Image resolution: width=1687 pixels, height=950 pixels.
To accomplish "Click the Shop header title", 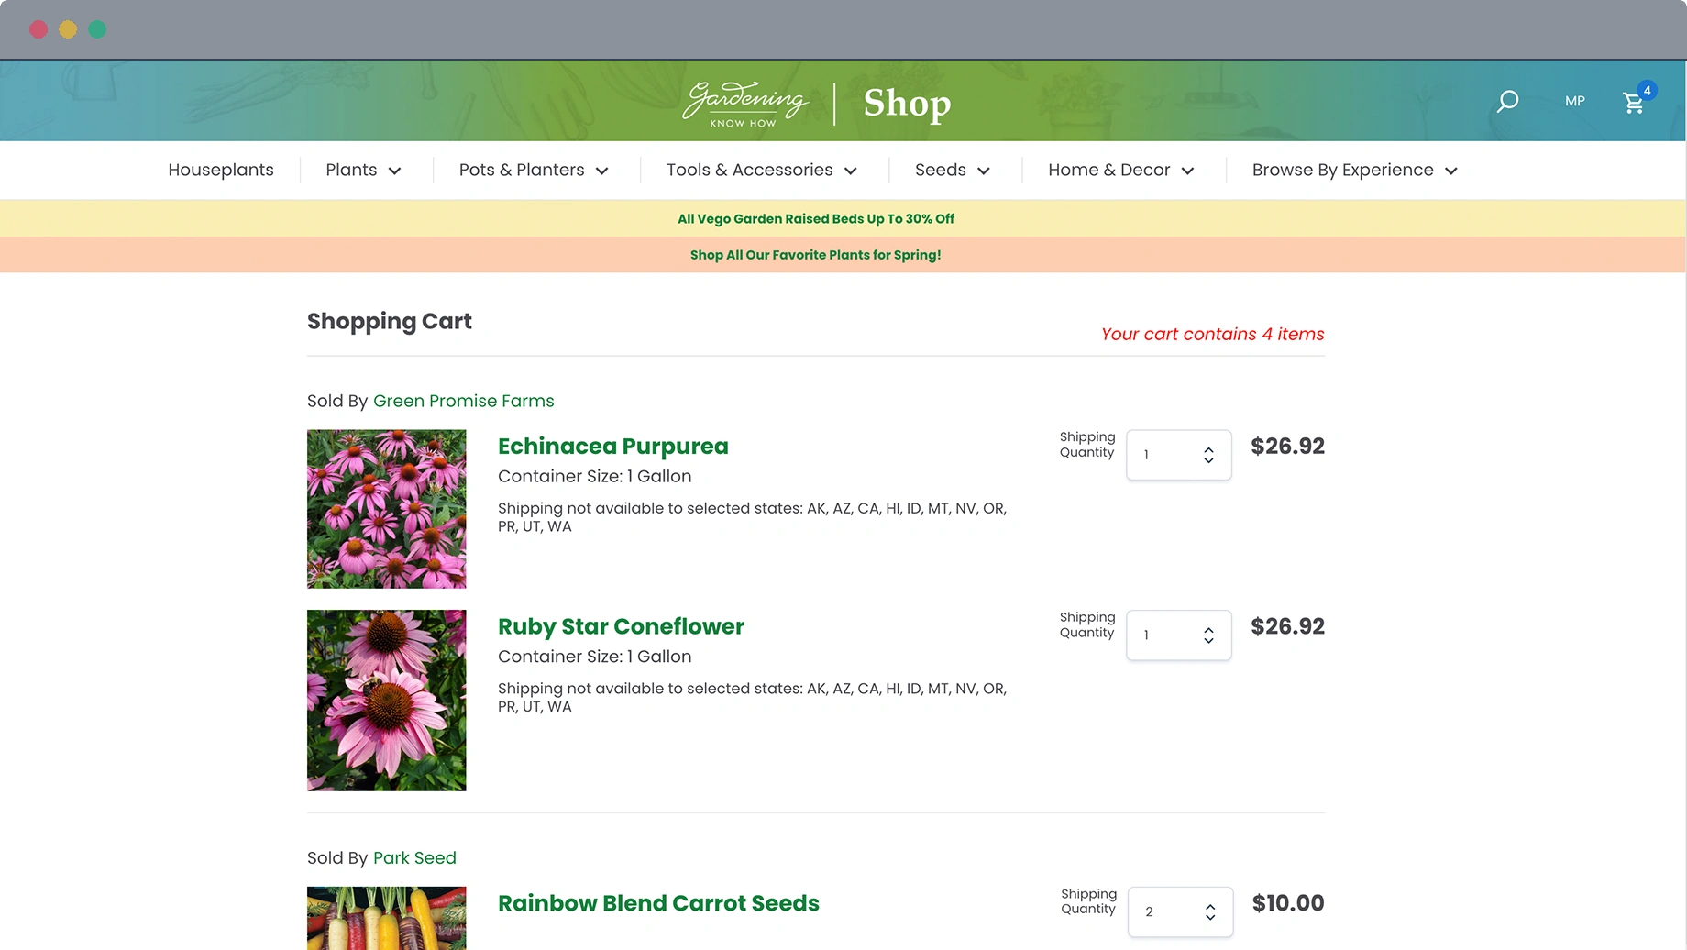I will click(907, 103).
